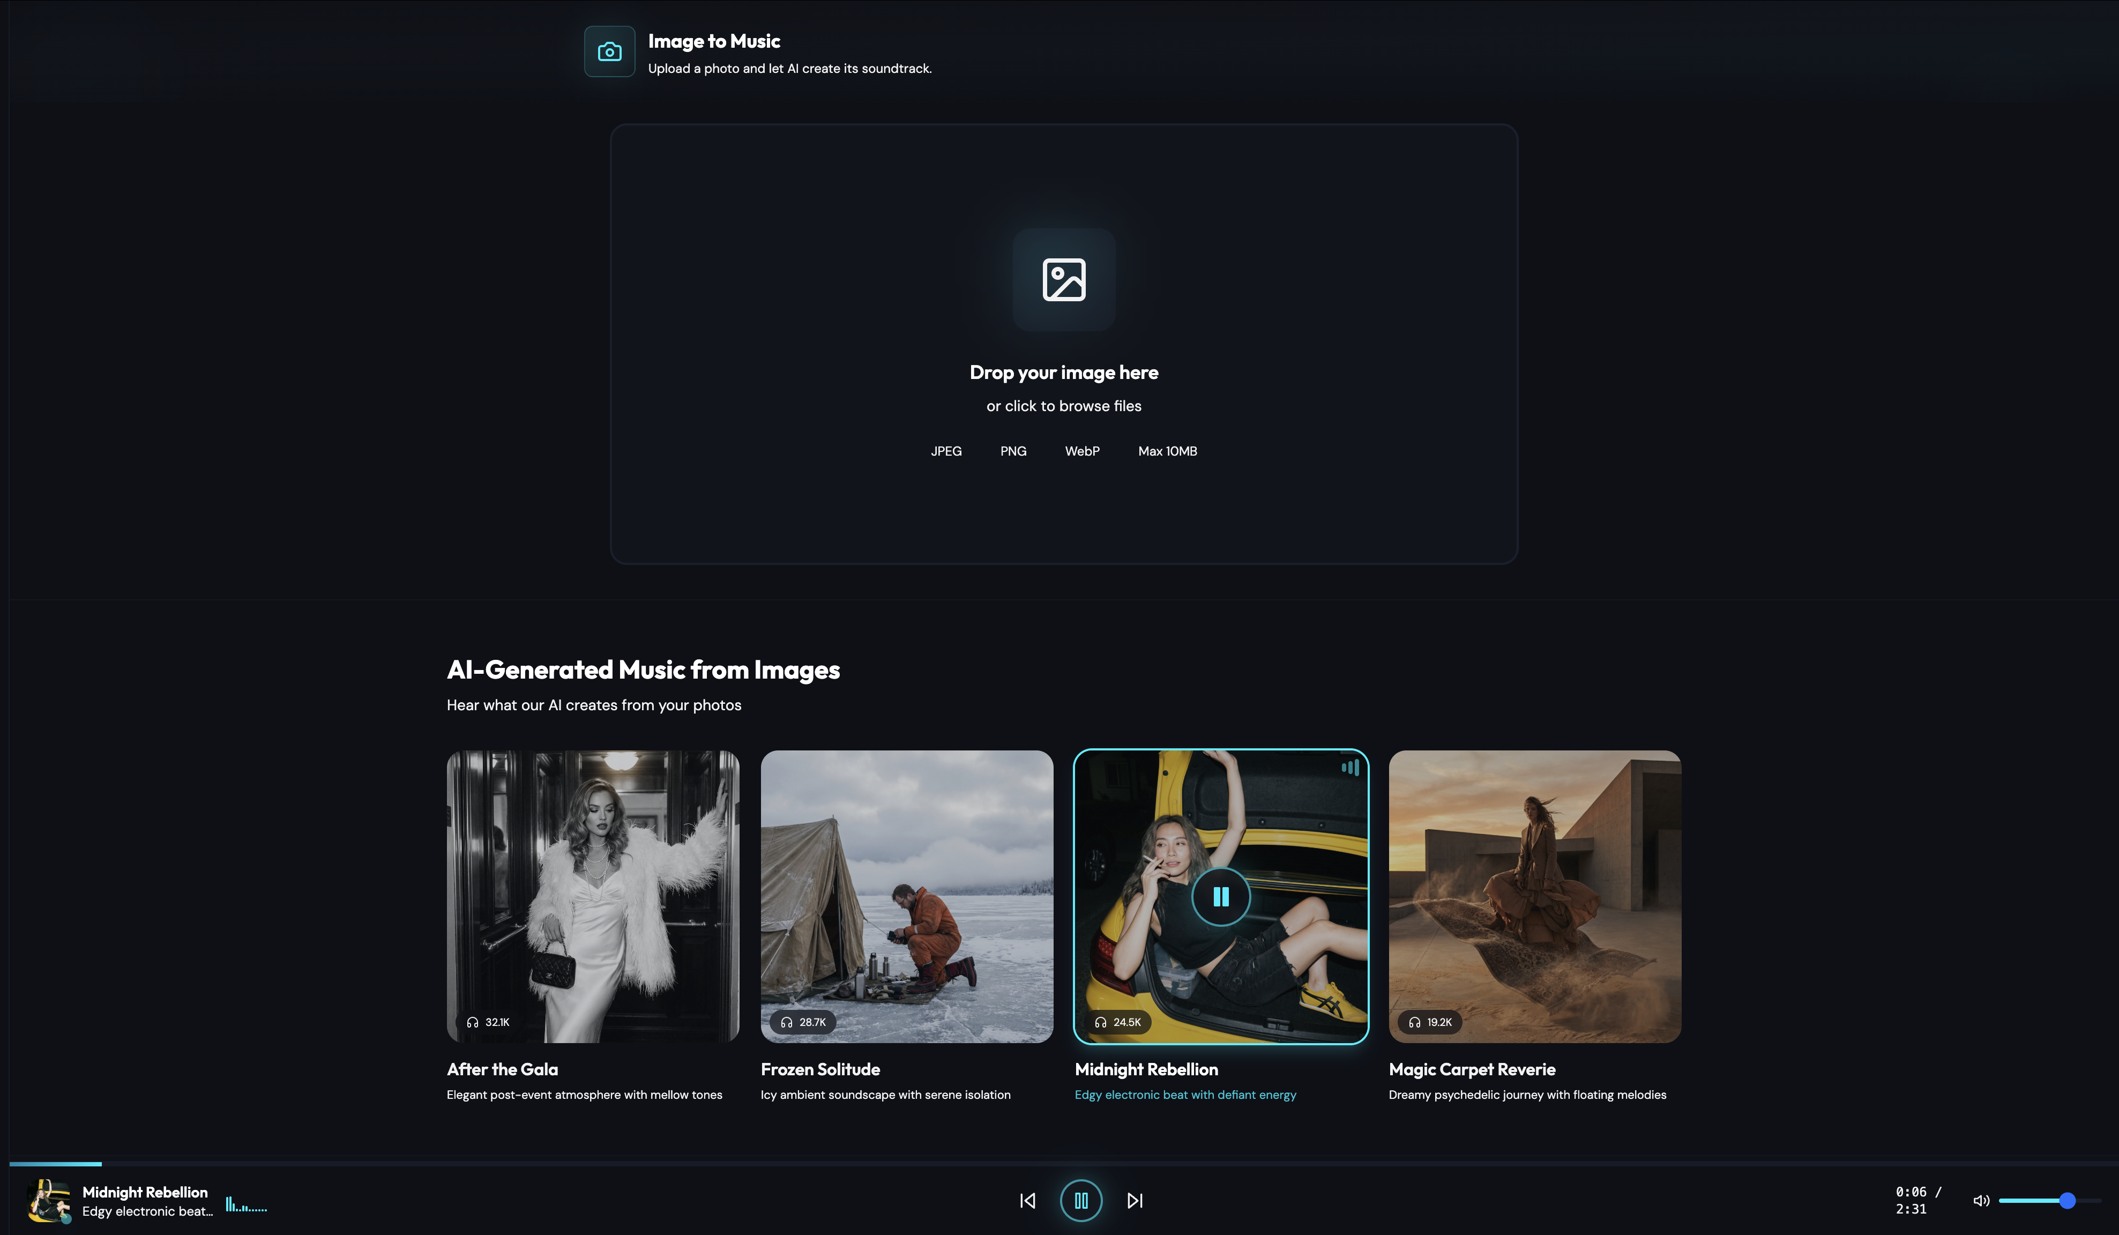The width and height of the screenshot is (2119, 1235).
Task: Click the Image to Music camera icon
Action: point(610,51)
